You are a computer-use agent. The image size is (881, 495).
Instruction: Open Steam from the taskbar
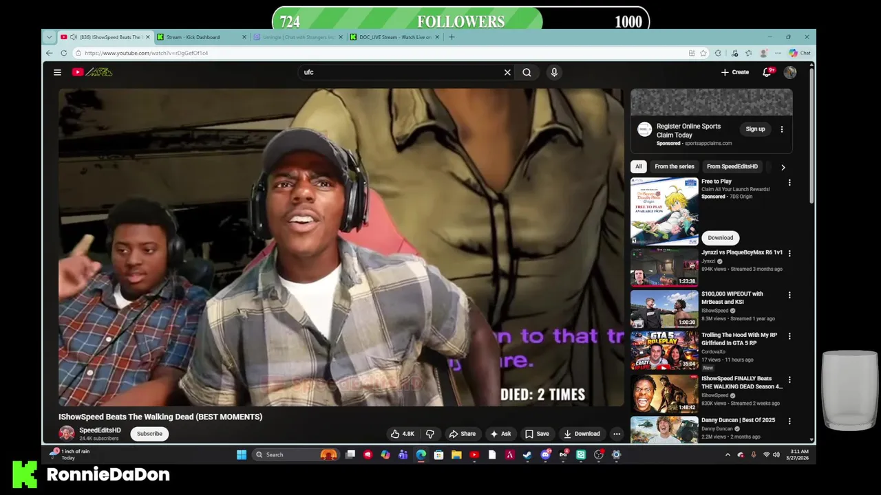(x=527, y=454)
